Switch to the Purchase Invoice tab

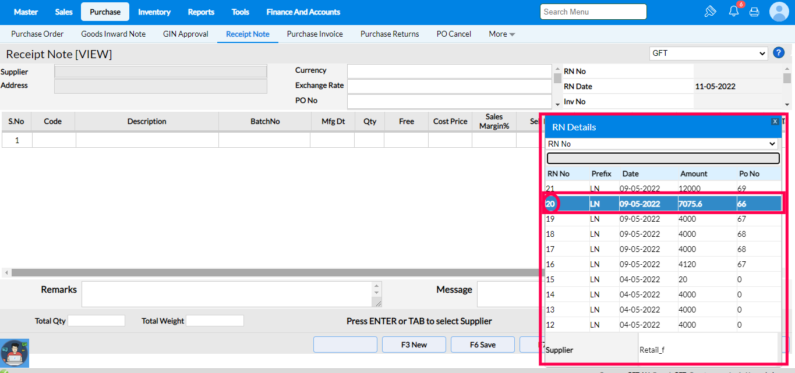tap(315, 34)
